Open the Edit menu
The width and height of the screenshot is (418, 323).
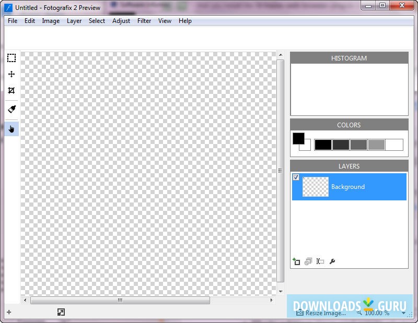(30, 21)
